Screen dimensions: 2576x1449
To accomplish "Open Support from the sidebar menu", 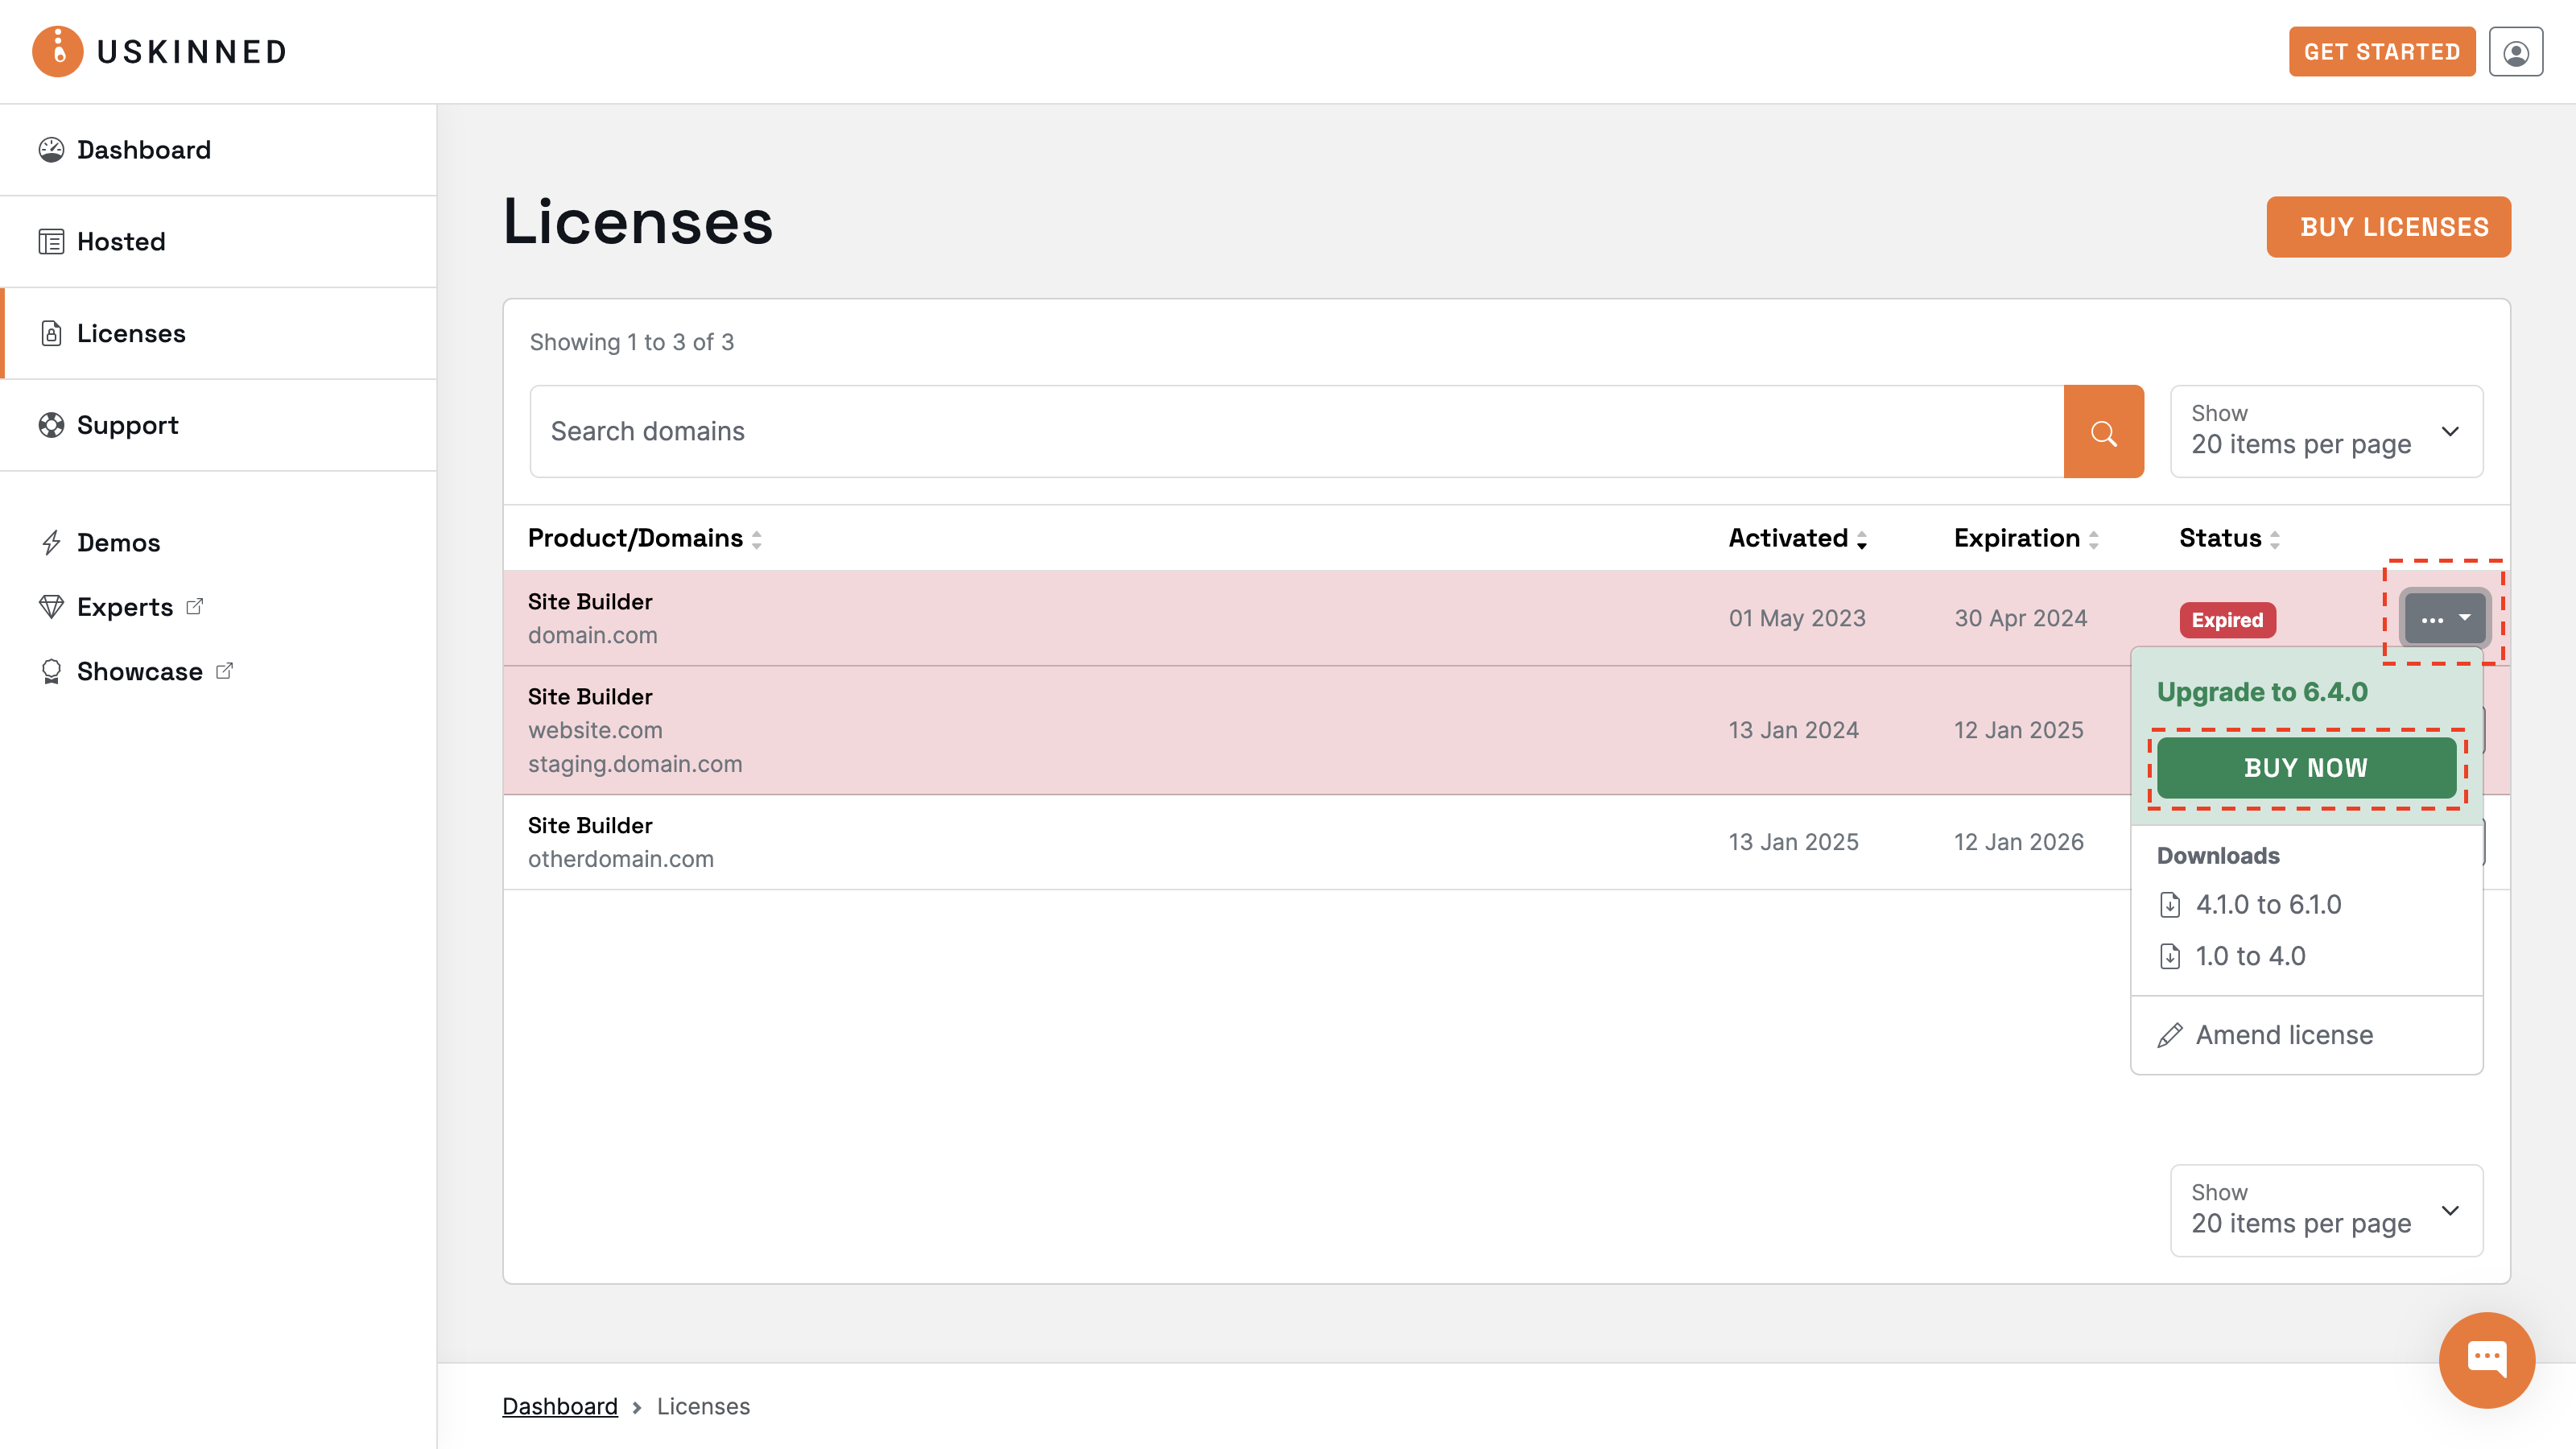I will (127, 425).
